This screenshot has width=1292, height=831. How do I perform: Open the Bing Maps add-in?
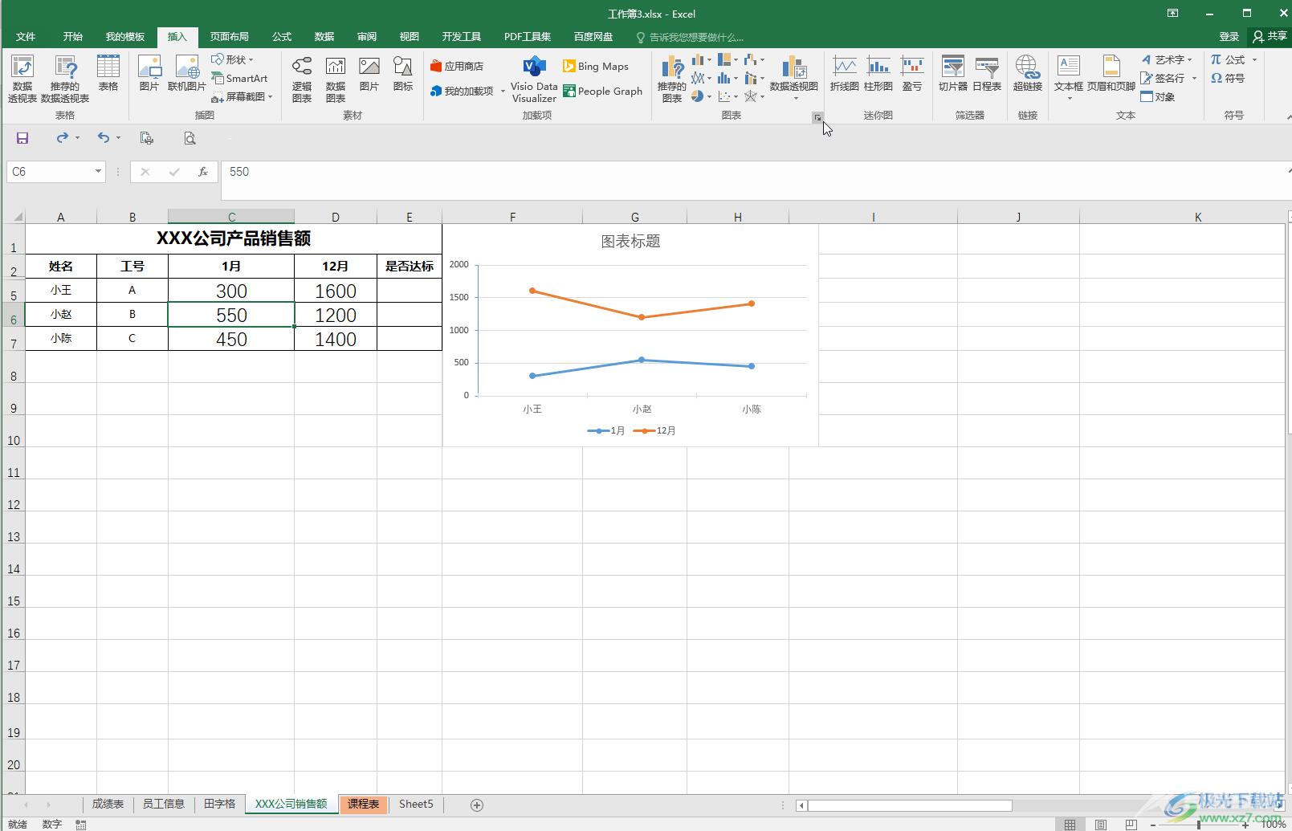point(596,66)
